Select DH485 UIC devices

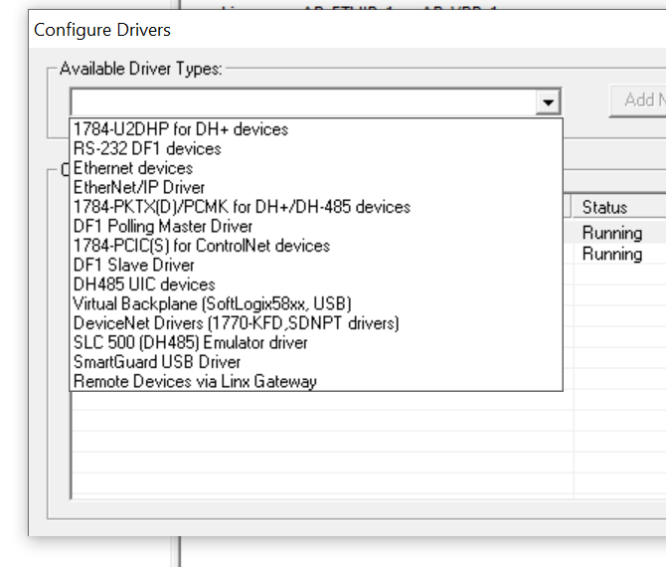tap(316, 284)
